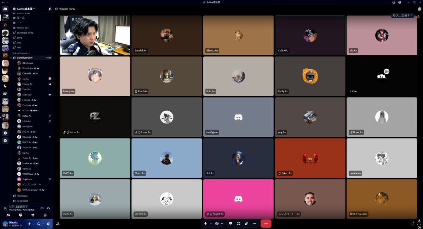Open the teantage-song channel
423x229 pixels.
tap(32, 32)
